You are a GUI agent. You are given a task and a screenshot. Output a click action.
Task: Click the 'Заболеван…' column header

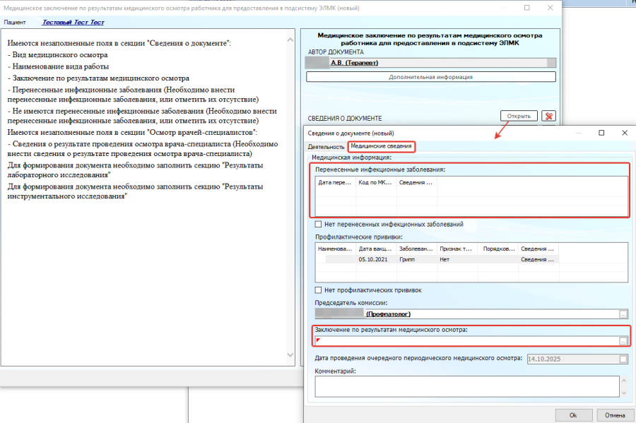click(416, 249)
